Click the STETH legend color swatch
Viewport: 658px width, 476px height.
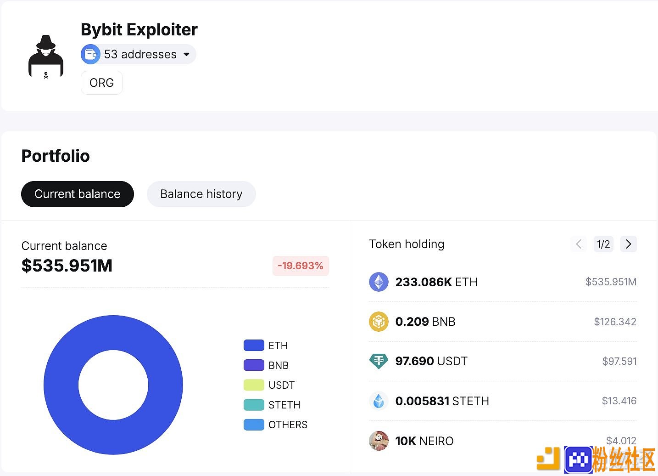point(254,405)
